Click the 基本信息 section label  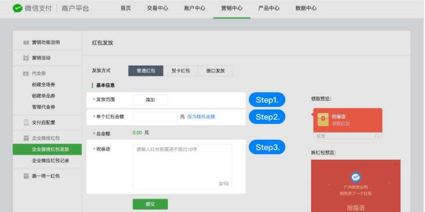tap(106, 86)
